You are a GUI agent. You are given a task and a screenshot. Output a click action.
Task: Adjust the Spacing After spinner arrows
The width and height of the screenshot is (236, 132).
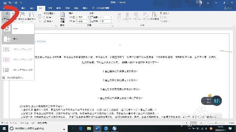(x=111, y=21)
